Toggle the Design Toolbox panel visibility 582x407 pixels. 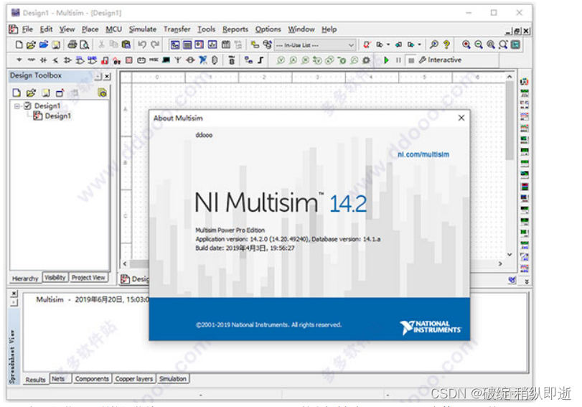point(175,45)
